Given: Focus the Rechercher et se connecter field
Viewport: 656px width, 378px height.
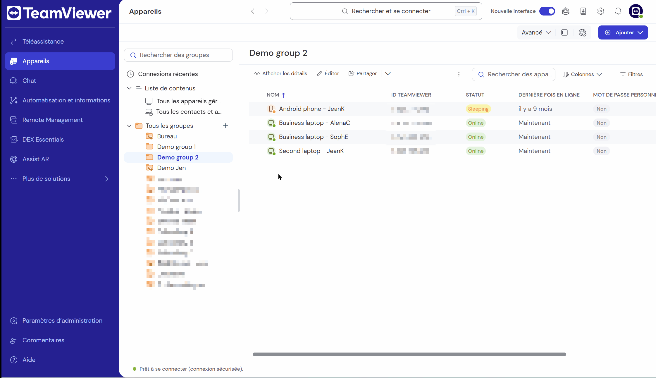Looking at the screenshot, I should (386, 11).
